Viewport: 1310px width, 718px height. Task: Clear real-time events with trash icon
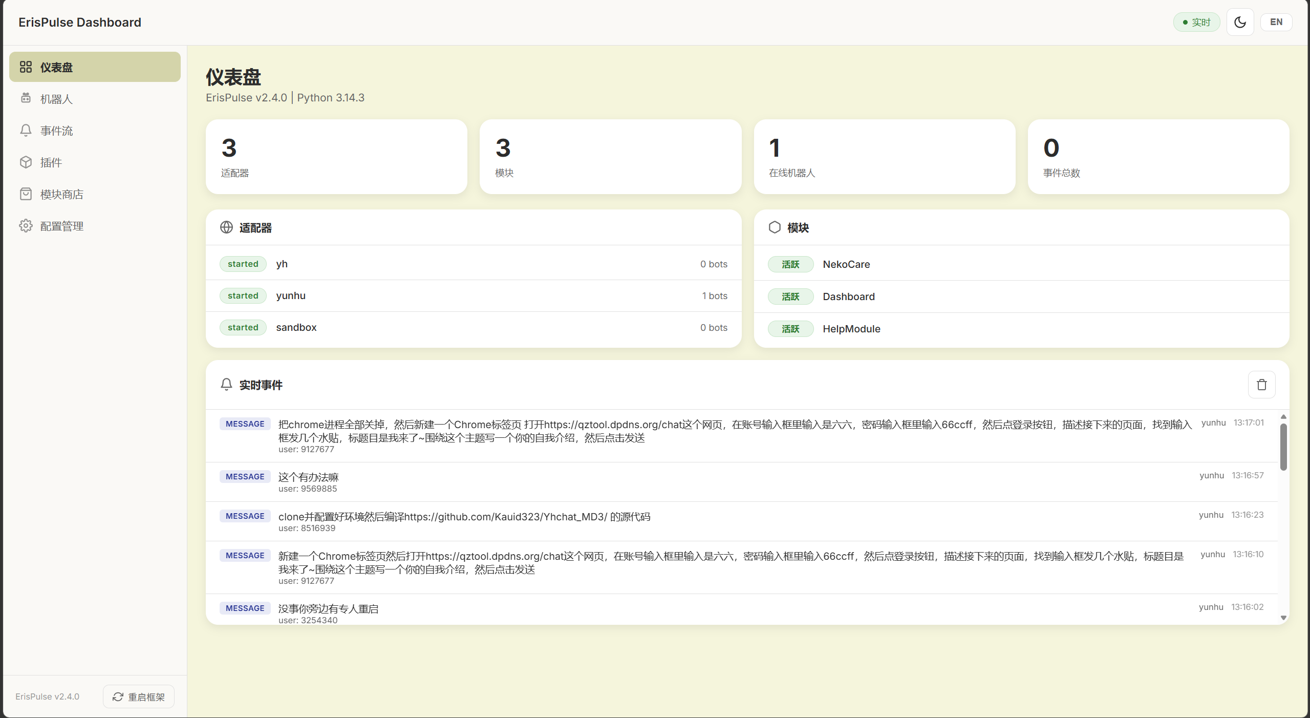click(1261, 385)
